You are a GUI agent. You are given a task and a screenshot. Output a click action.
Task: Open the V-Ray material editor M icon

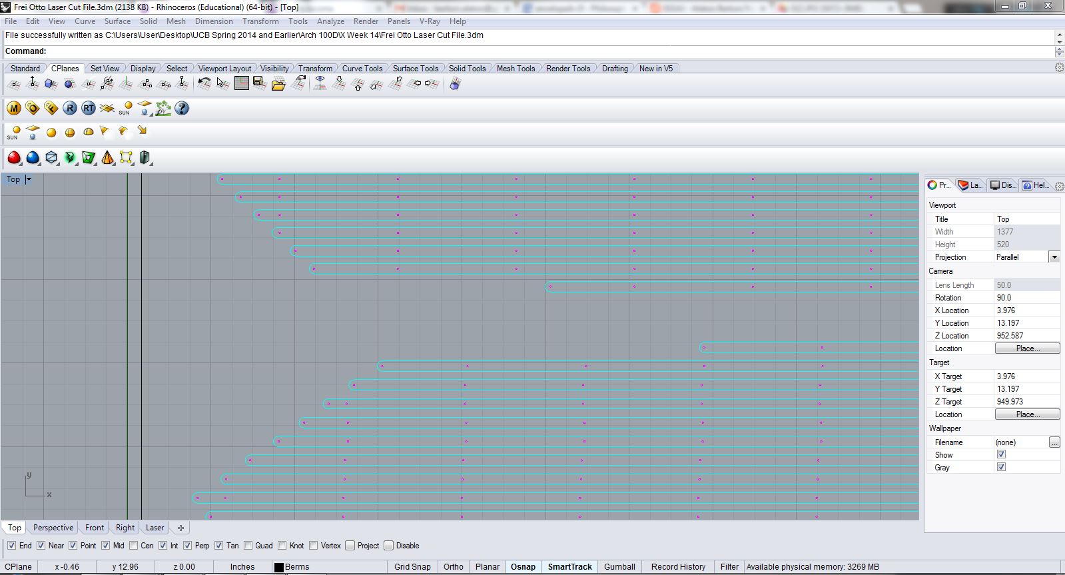point(14,108)
